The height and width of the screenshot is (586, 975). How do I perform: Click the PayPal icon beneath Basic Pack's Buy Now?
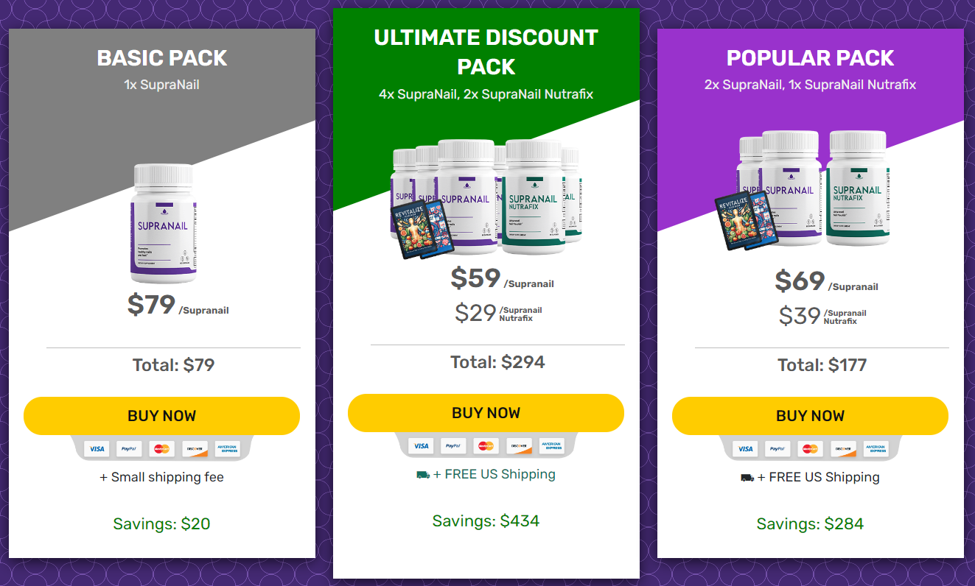129,448
